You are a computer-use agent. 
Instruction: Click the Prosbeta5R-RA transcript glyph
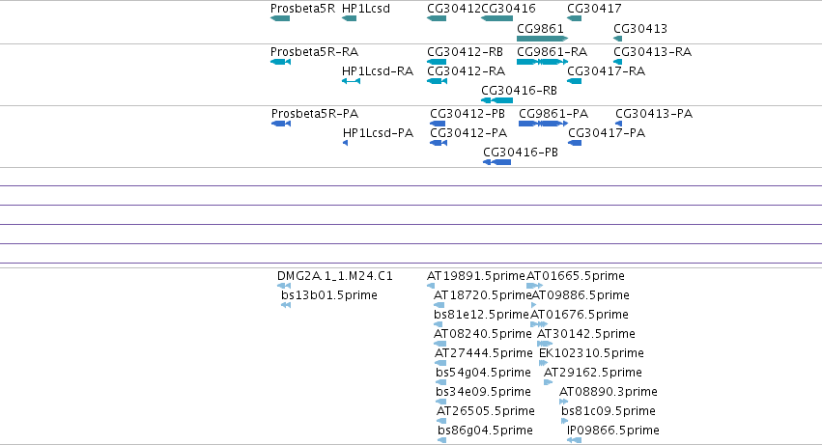(280, 63)
